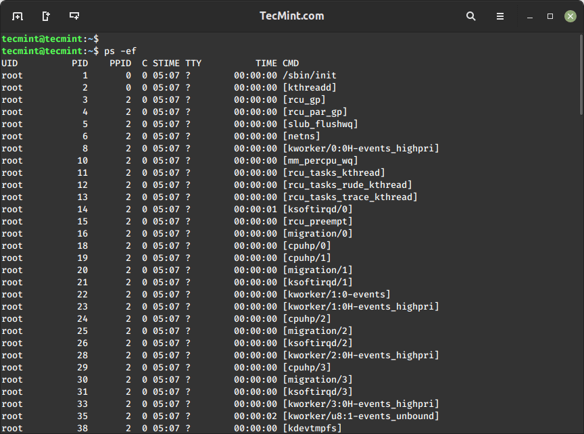Open a new terminal tab
Viewport: 584px width, 434px height.
(x=17, y=16)
